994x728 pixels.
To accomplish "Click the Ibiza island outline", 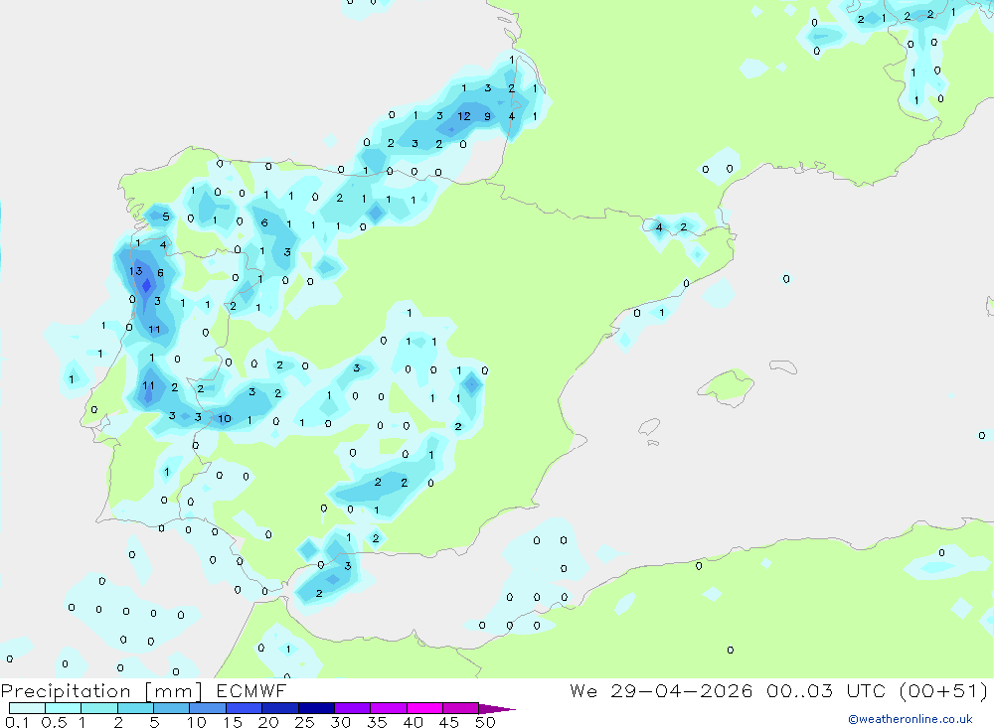I will 649,426.
